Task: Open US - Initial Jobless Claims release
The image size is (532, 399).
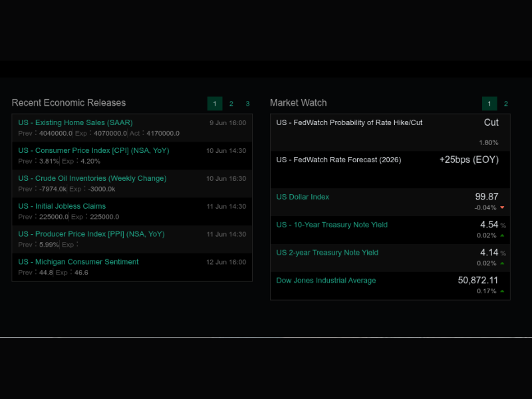Action: tap(62, 206)
